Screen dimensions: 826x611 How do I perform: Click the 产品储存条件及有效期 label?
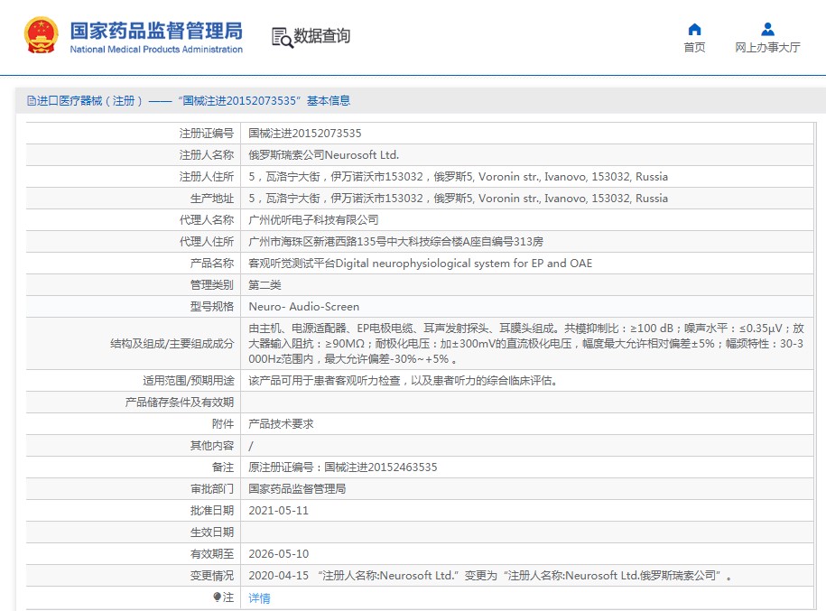179,403
